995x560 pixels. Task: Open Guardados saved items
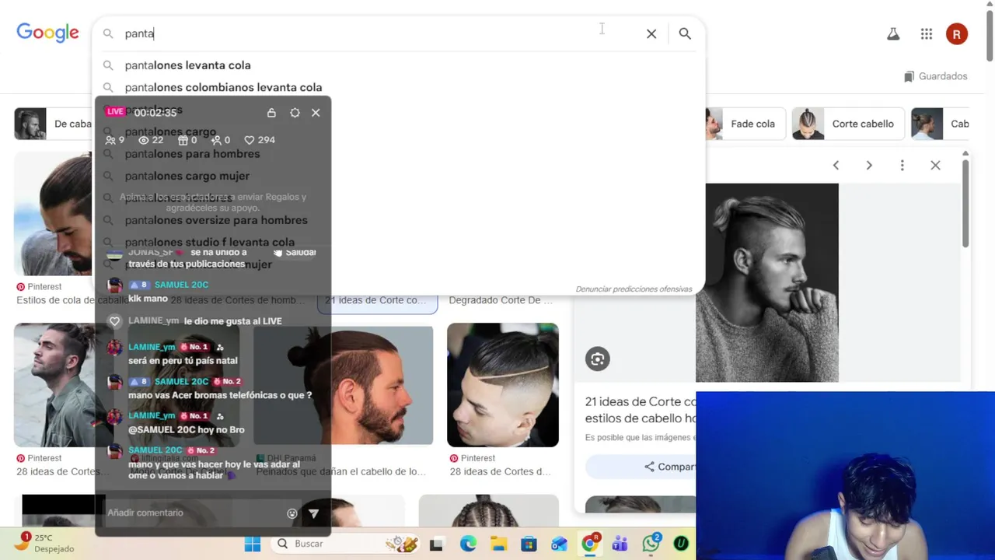935,76
